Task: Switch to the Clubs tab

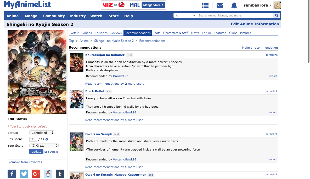Action: click(x=233, y=33)
